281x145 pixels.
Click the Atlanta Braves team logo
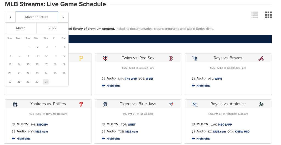261,58
